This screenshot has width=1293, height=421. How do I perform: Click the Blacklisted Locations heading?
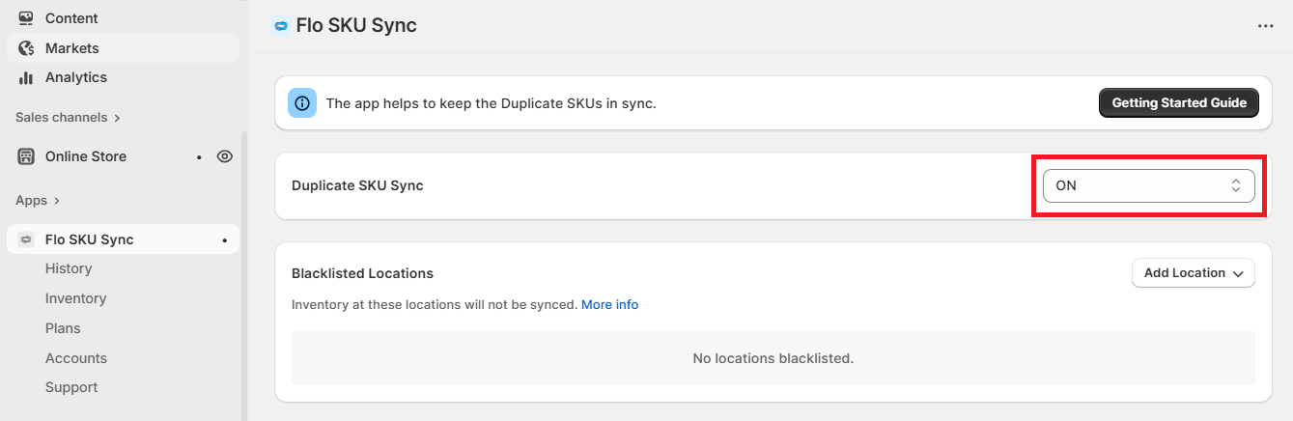point(362,273)
